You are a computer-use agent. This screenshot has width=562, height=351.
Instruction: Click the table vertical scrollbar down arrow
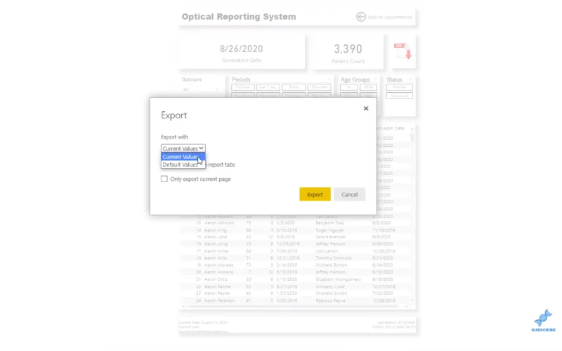(x=412, y=300)
